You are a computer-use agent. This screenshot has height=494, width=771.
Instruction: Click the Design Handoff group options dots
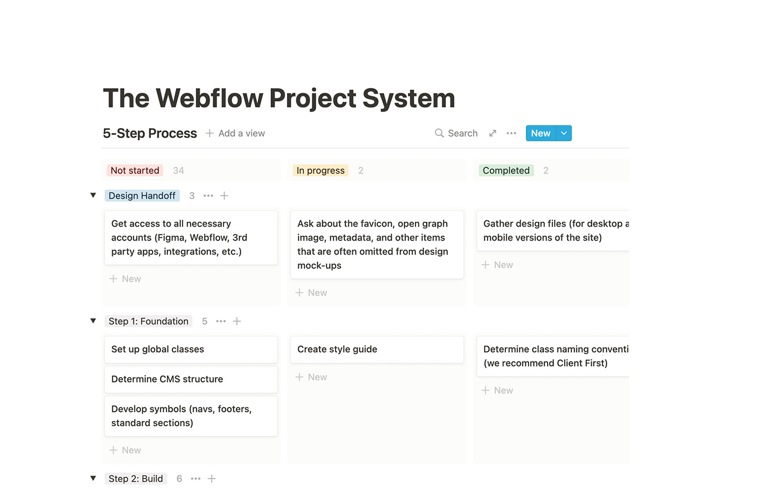pos(208,196)
